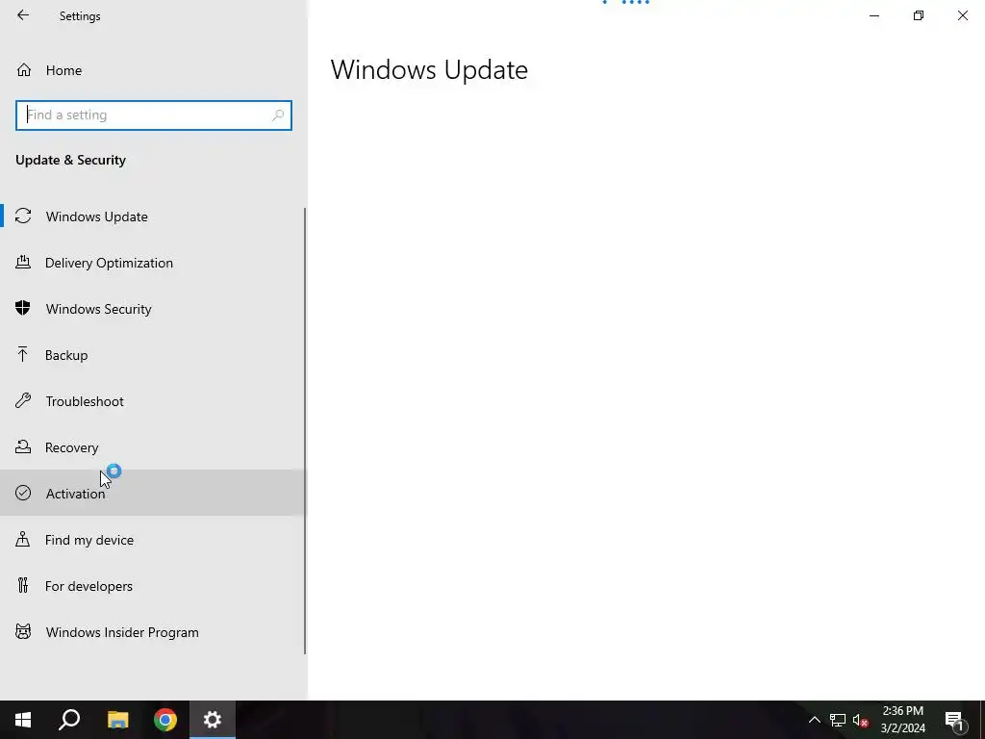This screenshot has width=985, height=739.
Task: Click the Windows Security shield icon
Action: point(23,308)
